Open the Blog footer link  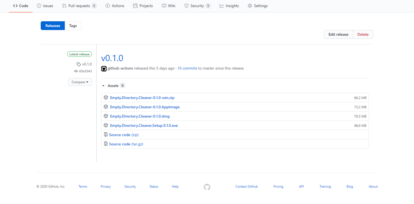(350, 187)
